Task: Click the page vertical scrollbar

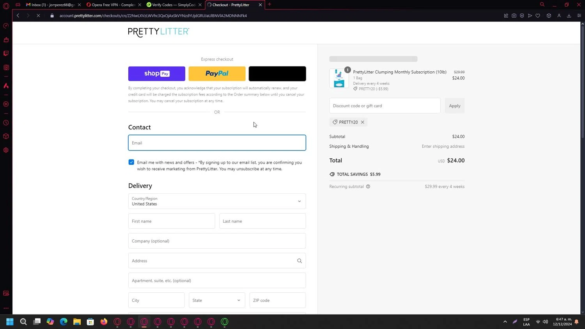Action: coord(583,82)
